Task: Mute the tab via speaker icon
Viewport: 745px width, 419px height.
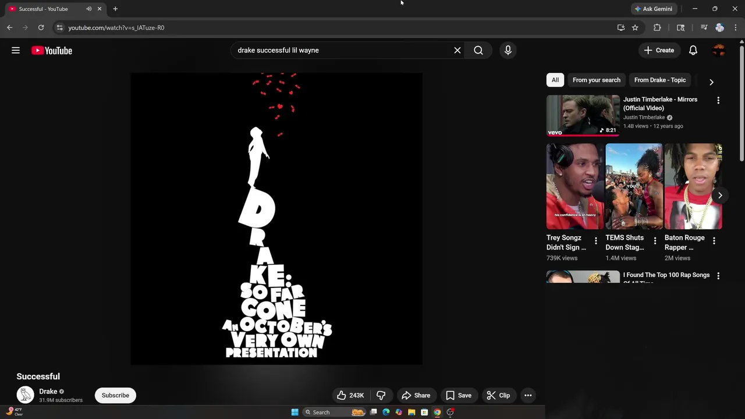Action: click(89, 9)
